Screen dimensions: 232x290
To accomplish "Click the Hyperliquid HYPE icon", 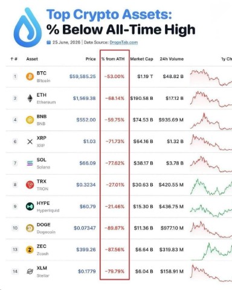I will coord(30,207).
